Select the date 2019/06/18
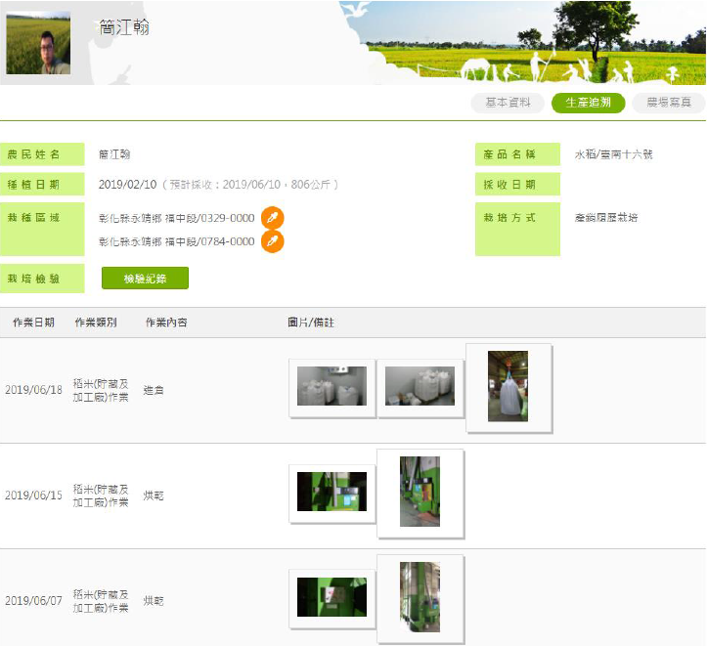 click(x=33, y=390)
